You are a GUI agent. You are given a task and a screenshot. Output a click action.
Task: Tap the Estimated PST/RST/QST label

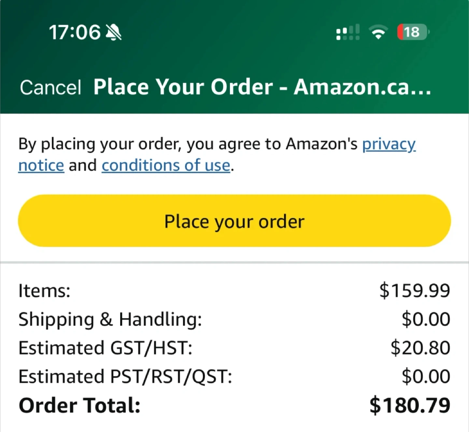click(125, 376)
